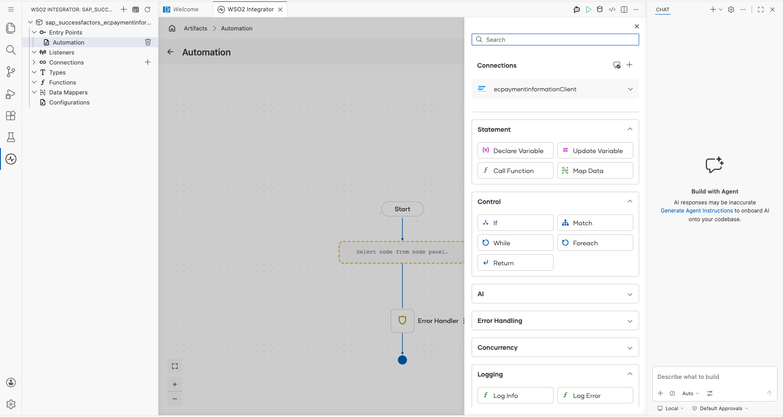Open Generate Agent Instructions link
The width and height of the screenshot is (783, 417).
[x=697, y=211]
